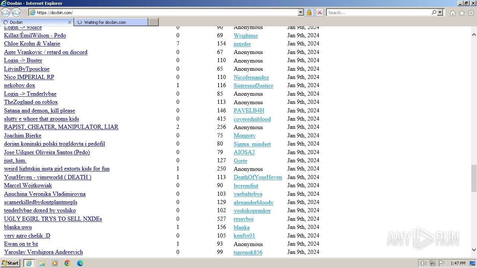The width and height of the screenshot is (477, 268).
Task: Open a new tab with the blank tab button
Action: pos(154,22)
